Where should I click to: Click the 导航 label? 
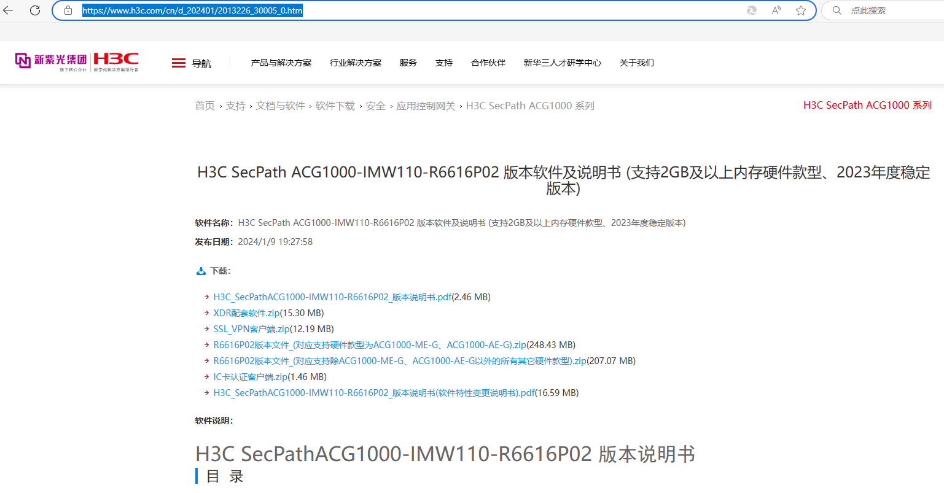[201, 63]
